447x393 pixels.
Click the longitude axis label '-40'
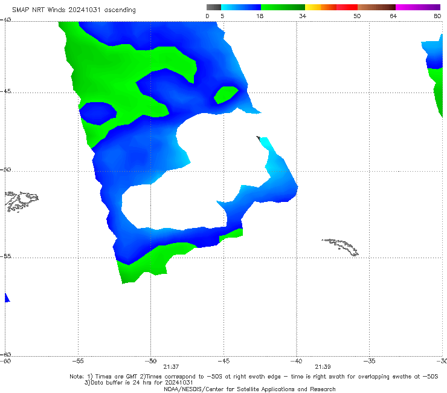pyautogui.click(x=297, y=361)
